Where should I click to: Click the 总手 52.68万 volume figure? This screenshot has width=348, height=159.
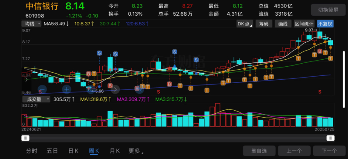click(x=176, y=14)
